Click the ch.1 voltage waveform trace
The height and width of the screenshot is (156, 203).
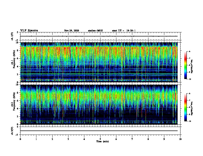tap(99, 36)
